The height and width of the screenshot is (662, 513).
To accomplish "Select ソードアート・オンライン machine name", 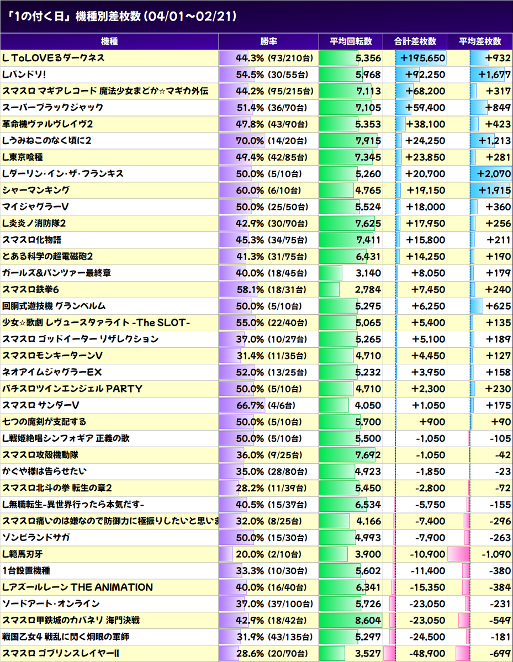I will (51, 603).
